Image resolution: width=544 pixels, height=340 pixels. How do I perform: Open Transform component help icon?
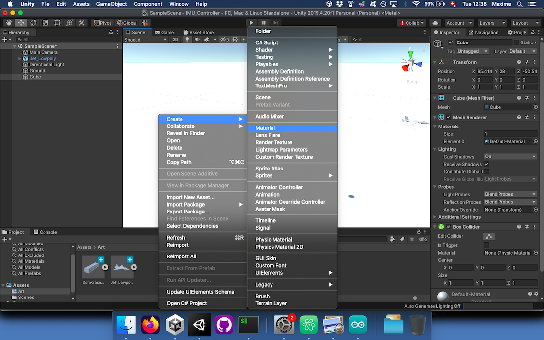click(x=519, y=62)
